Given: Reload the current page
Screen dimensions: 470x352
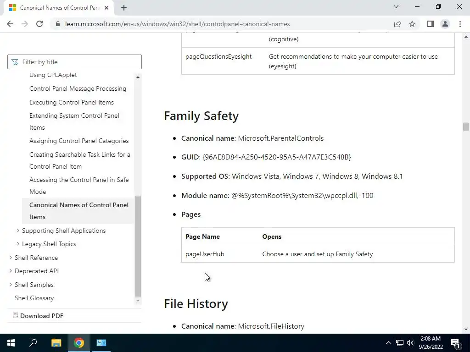Looking at the screenshot, I should (39, 24).
